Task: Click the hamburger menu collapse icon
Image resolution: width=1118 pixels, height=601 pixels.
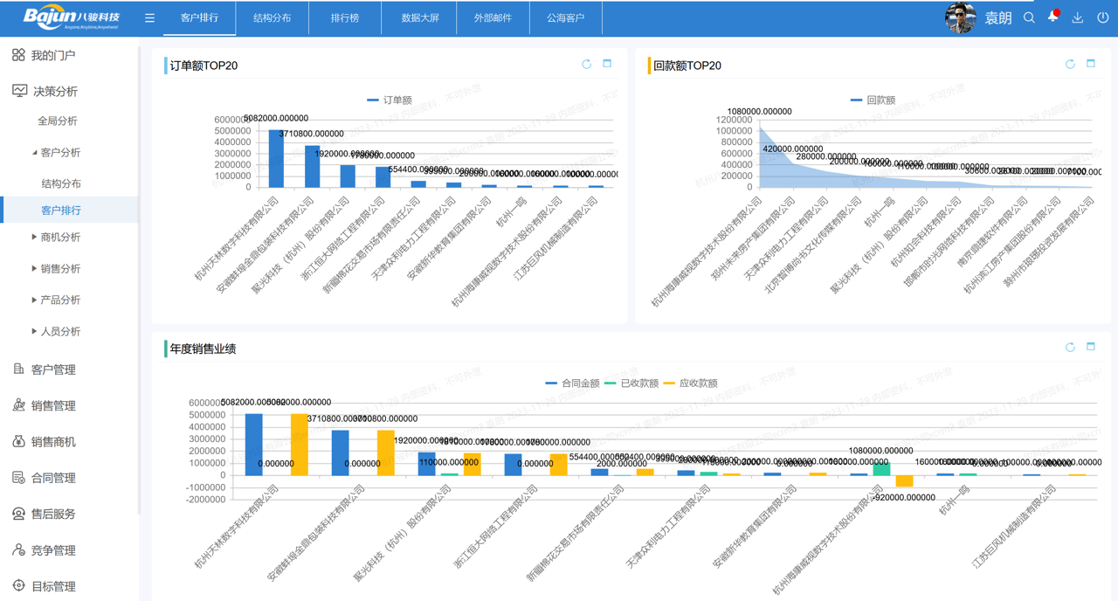Action: tap(149, 17)
